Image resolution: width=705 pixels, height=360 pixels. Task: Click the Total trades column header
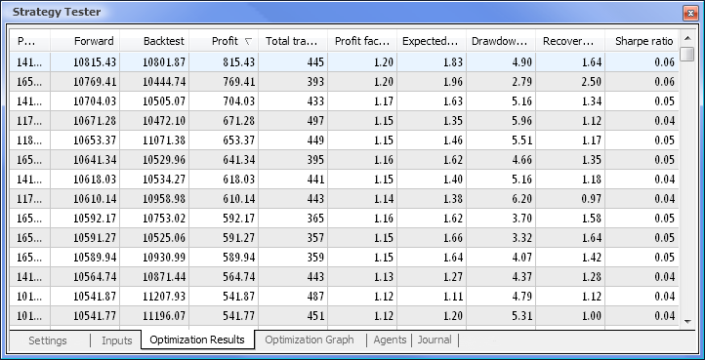[293, 41]
